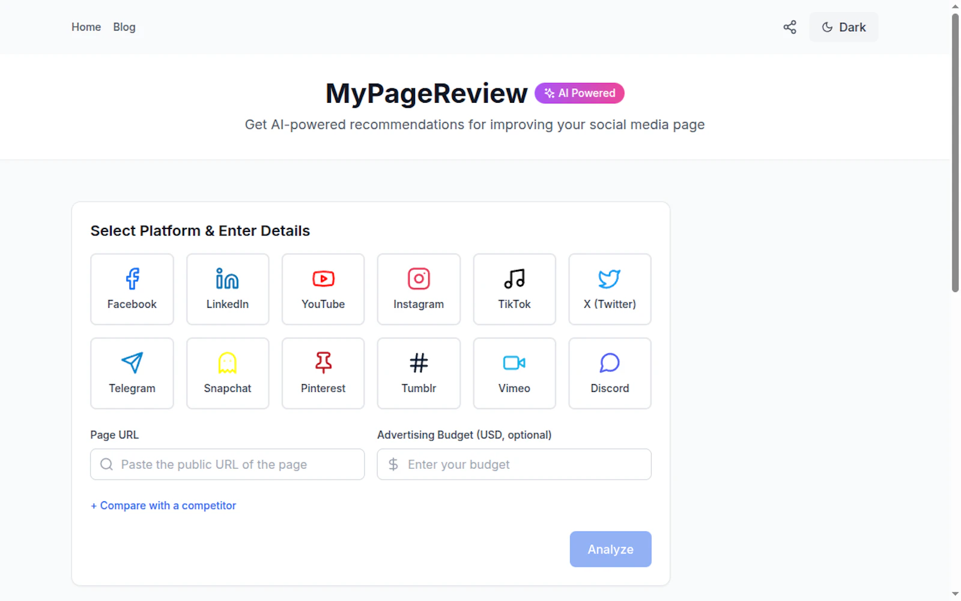Add a competitor via Compare link
Image resolution: width=961 pixels, height=601 pixels.
pyautogui.click(x=163, y=505)
